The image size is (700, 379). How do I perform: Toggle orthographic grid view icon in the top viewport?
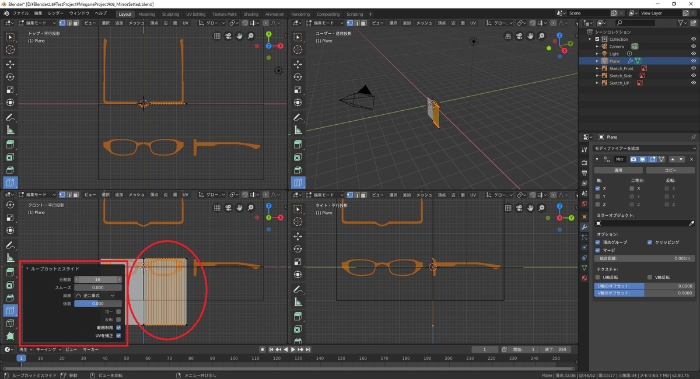point(217,36)
